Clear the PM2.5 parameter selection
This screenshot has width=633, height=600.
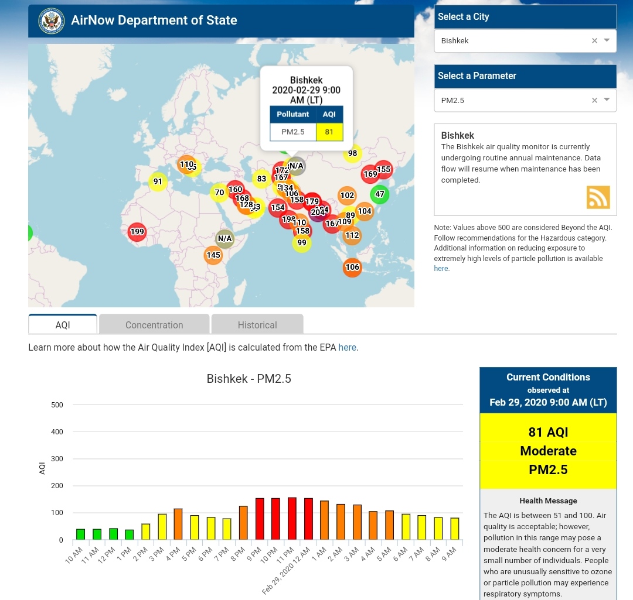pos(594,100)
